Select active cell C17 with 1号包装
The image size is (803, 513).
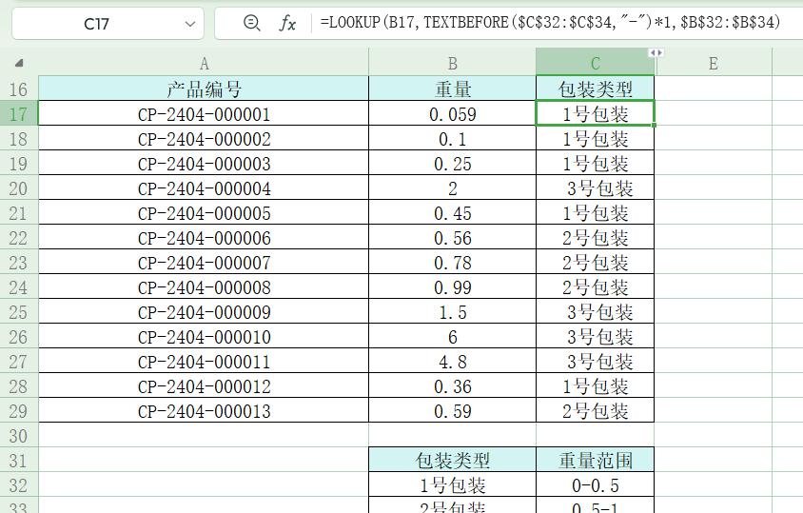click(x=595, y=114)
